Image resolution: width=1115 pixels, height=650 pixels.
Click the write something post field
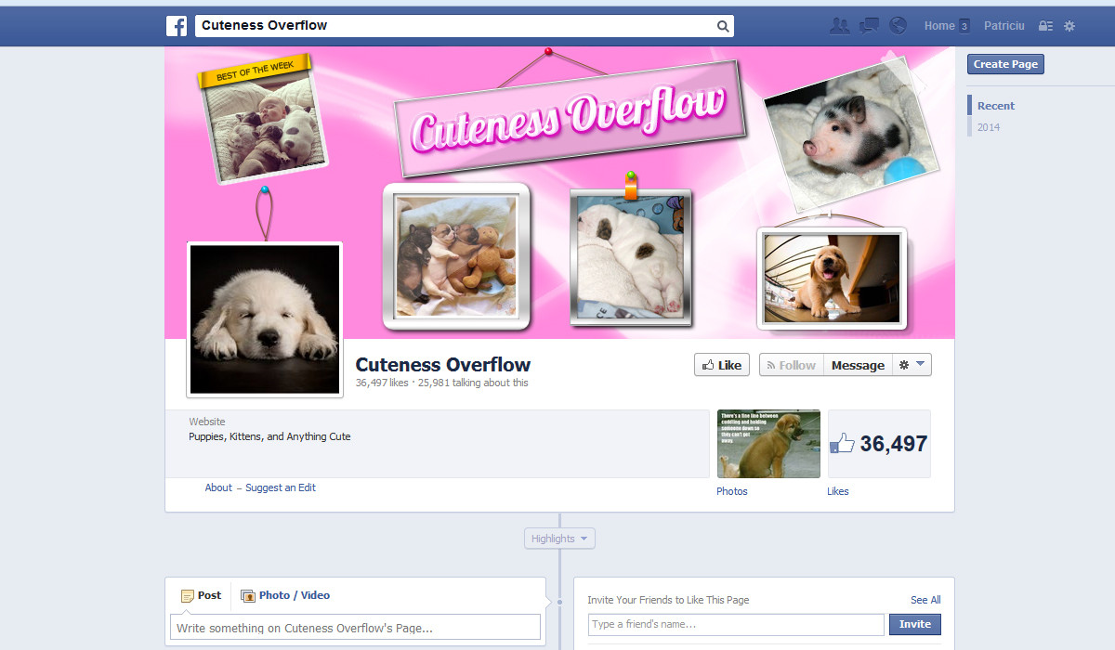[355, 628]
